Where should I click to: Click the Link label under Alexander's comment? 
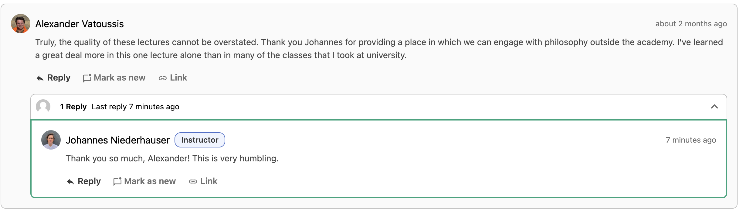178,78
